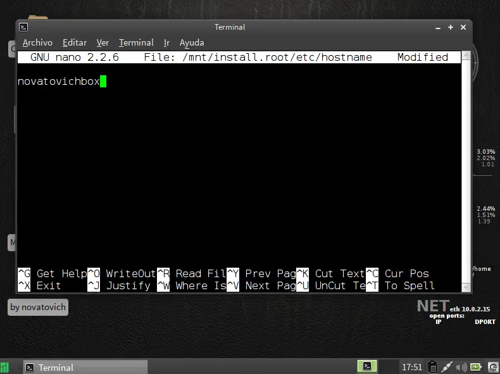The image size is (500, 374).
Task: Close the Terminal window
Action: pos(463,27)
